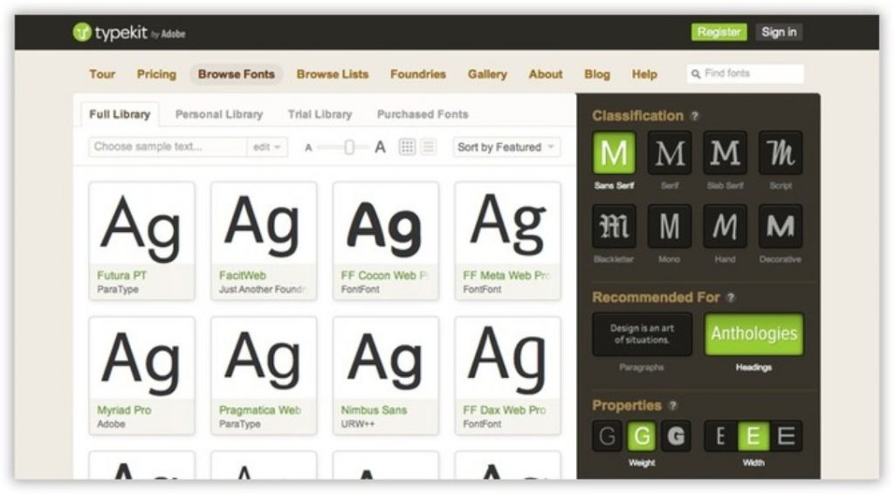Select the Serif classification icon
The height and width of the screenshot is (494, 894).
[670, 153]
